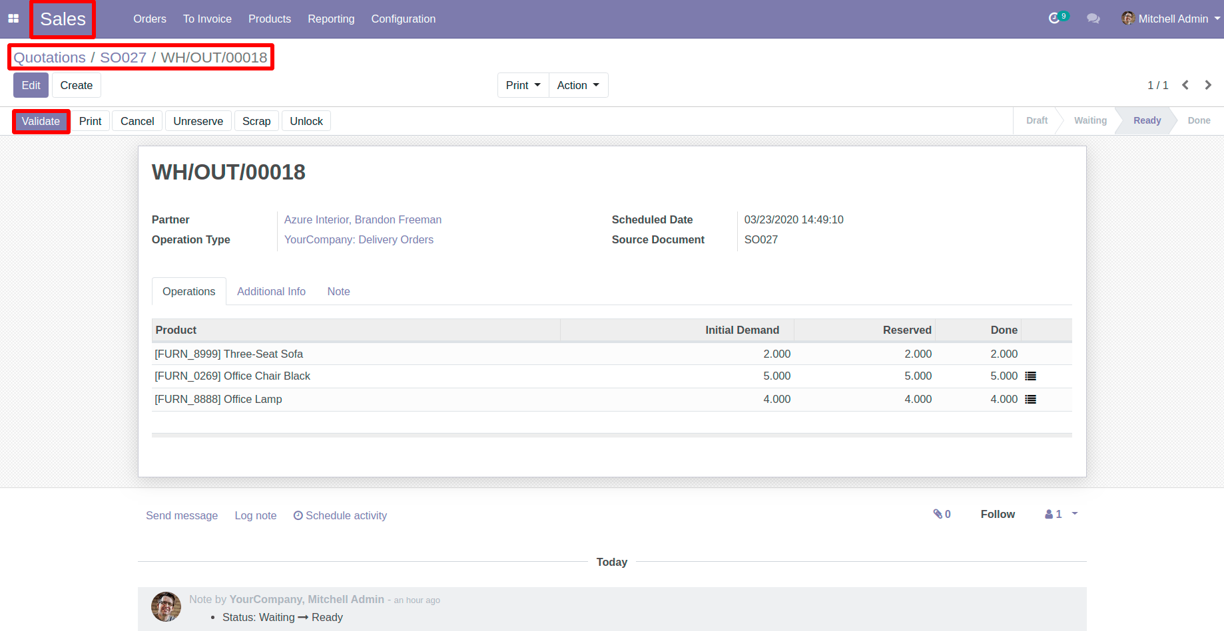Click the Ready status stage
The width and height of the screenshot is (1224, 631).
pos(1147,120)
